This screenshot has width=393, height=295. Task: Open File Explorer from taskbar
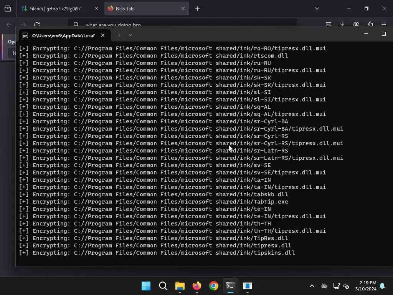pyautogui.click(x=180, y=286)
